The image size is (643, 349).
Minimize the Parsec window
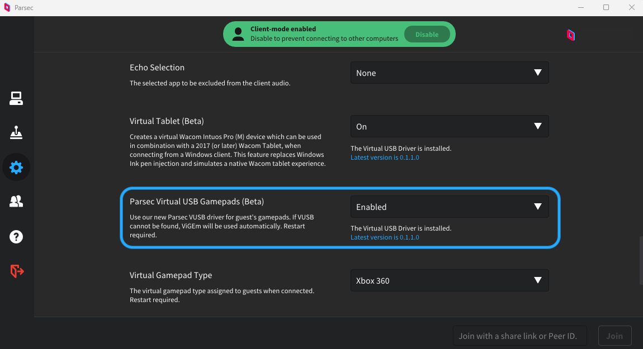click(x=581, y=7)
